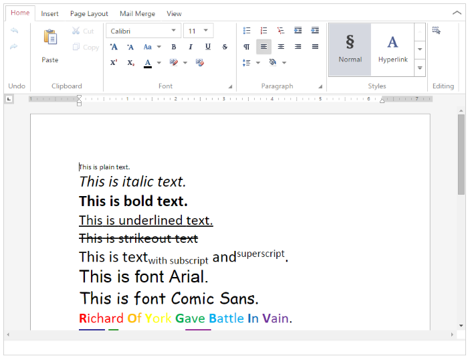Switch to the Page Layout tab
The image size is (468, 358).
tap(89, 14)
